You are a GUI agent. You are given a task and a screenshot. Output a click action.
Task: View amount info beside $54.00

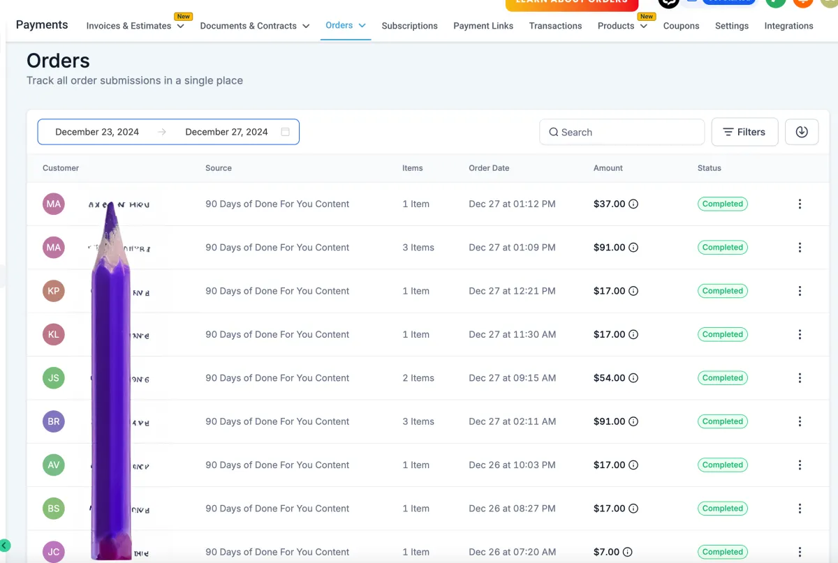coord(633,378)
